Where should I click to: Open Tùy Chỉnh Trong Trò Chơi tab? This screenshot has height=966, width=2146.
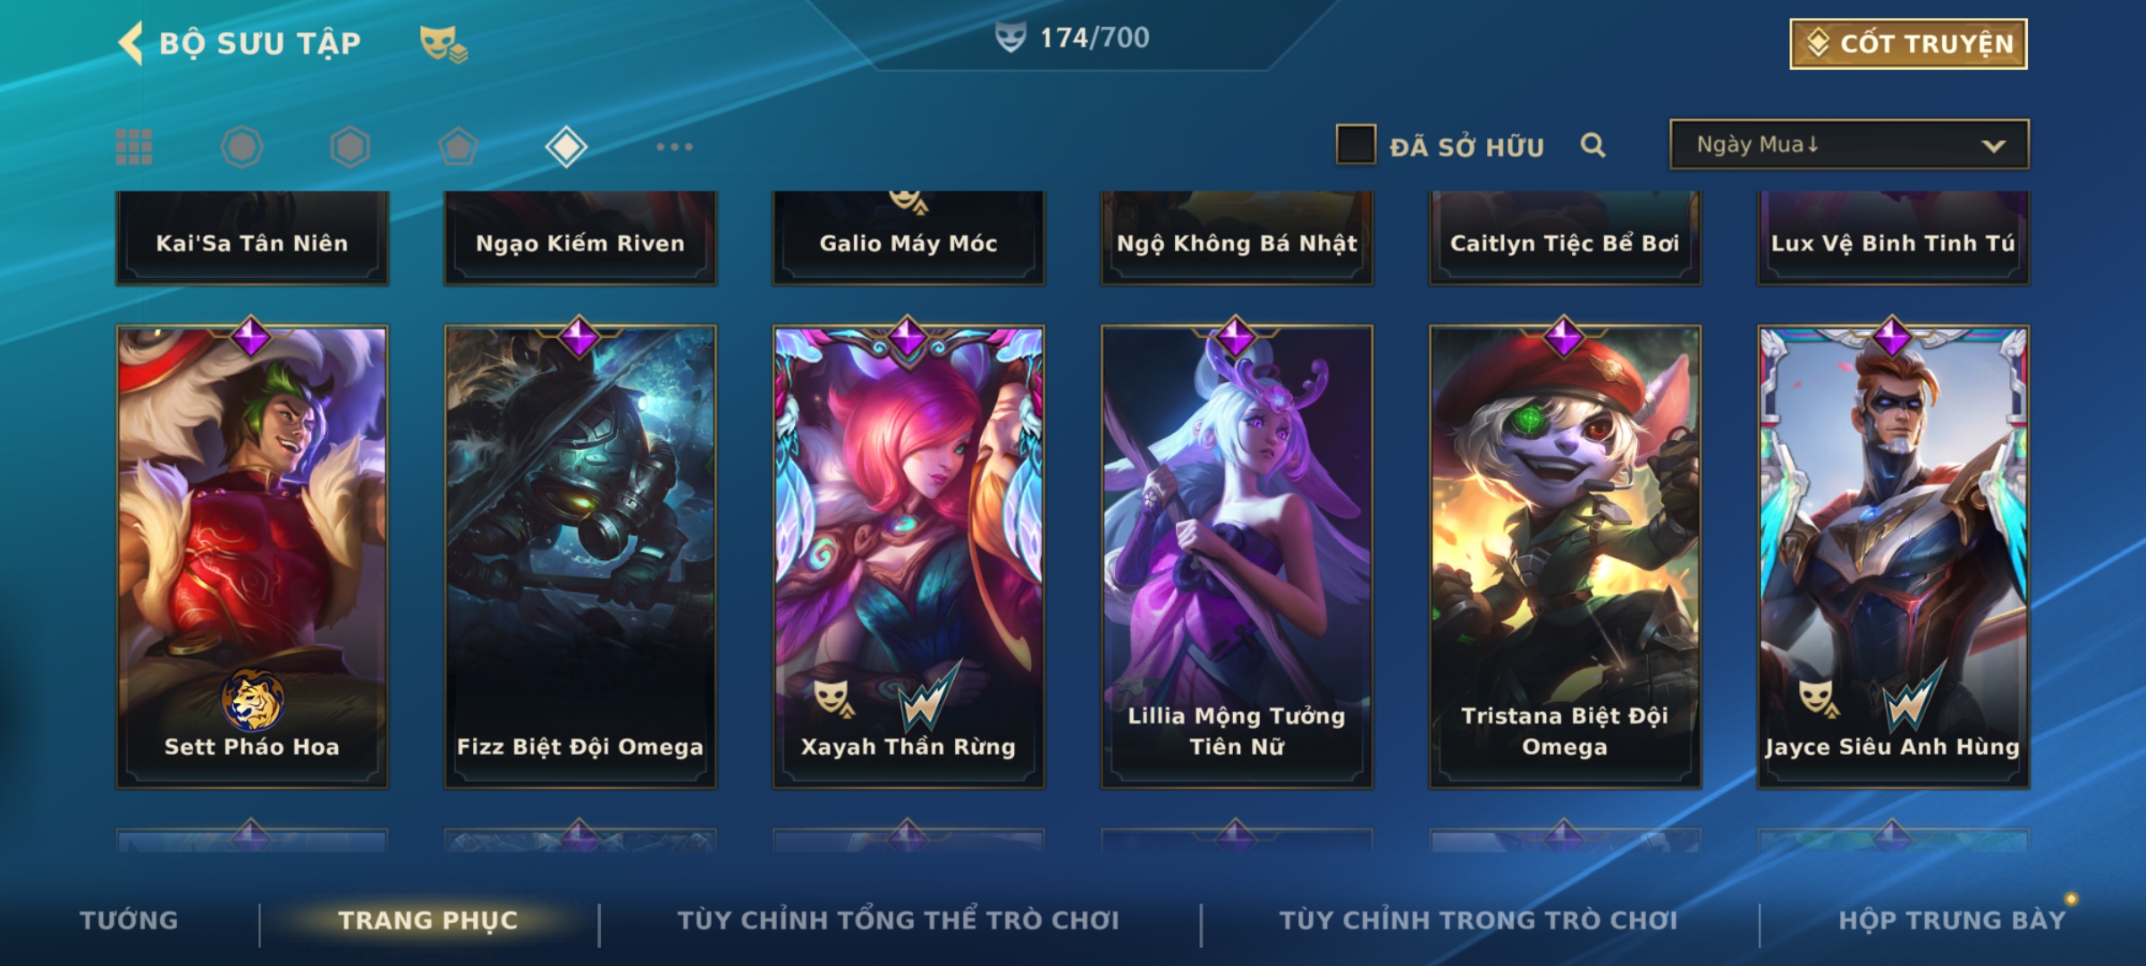point(1478,920)
